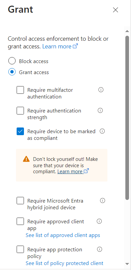Enable Require multifactor authentication checkbox
Image resolution: width=131 pixels, height=270 pixels.
pos(20,90)
